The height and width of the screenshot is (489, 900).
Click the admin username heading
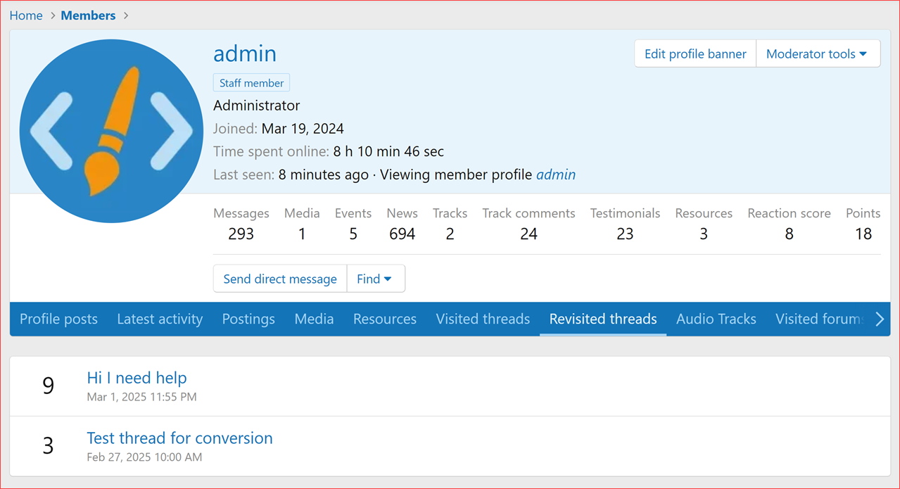coord(245,53)
